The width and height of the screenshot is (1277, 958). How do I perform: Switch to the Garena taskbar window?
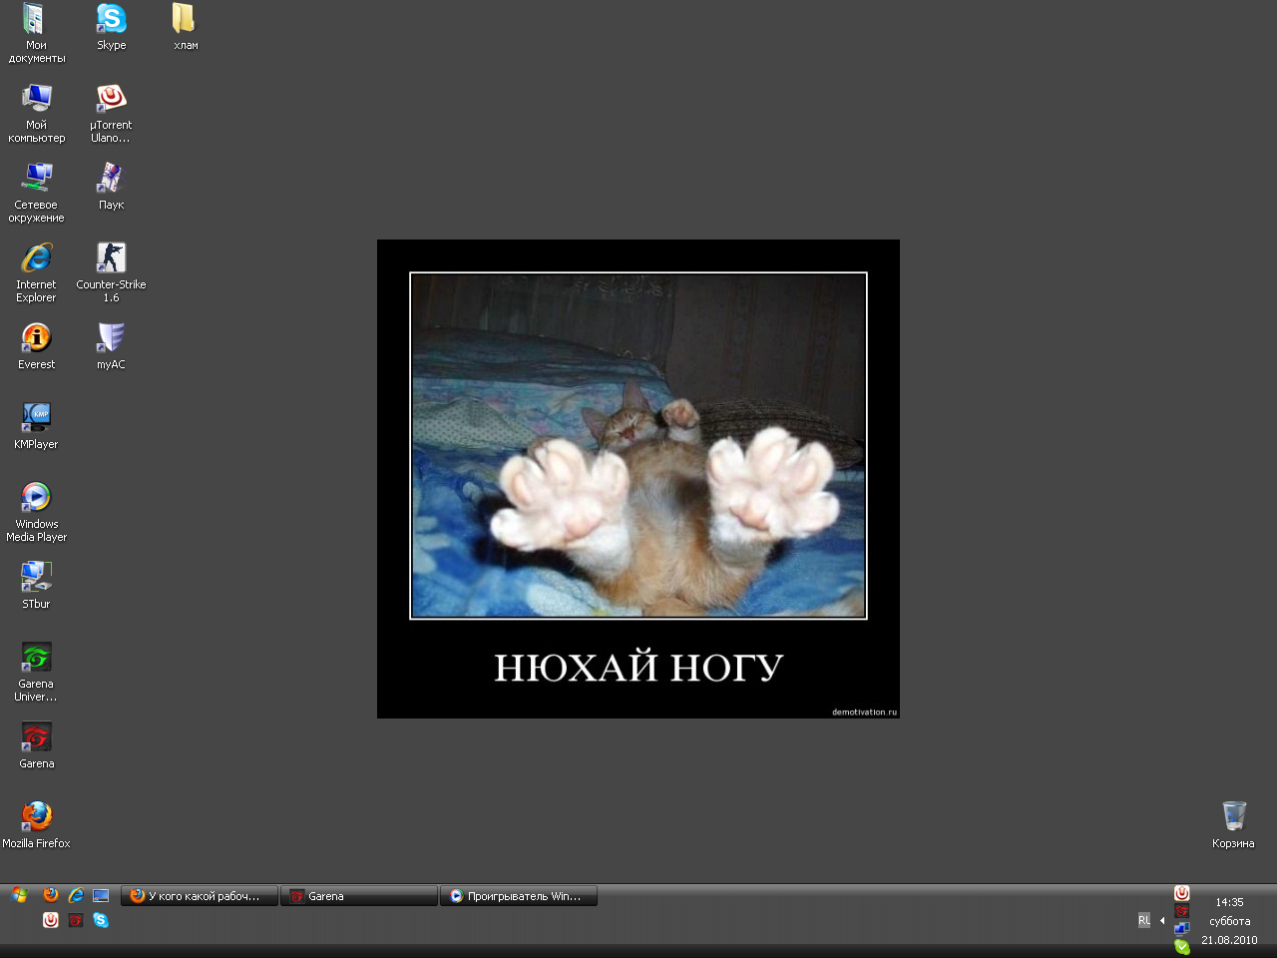tap(359, 896)
